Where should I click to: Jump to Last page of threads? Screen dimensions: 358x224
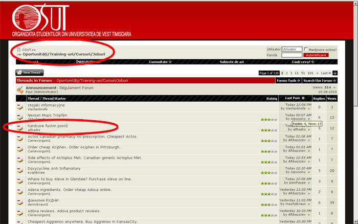pyautogui.click(x=326, y=73)
